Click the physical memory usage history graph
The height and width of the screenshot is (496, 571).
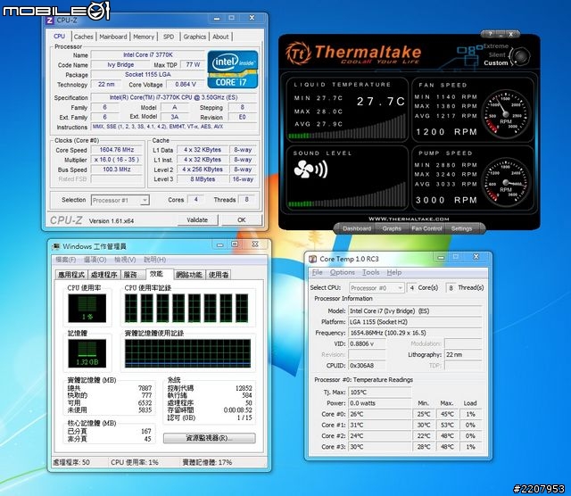point(187,353)
